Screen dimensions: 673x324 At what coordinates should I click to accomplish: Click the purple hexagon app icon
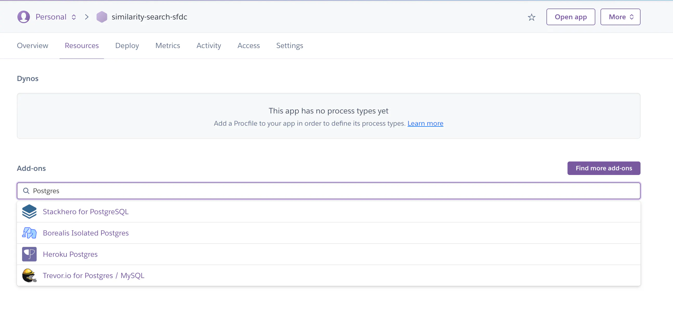(102, 17)
